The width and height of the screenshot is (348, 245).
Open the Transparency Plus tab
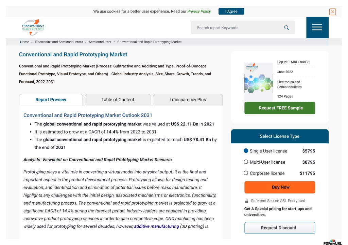click(x=188, y=100)
